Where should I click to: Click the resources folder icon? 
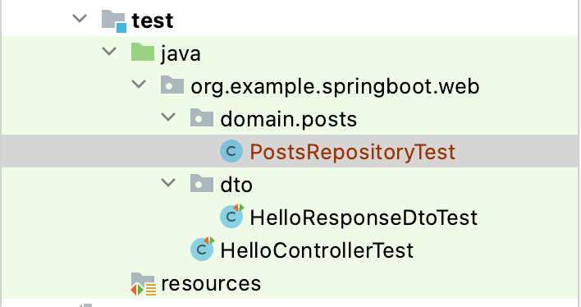[x=143, y=284]
